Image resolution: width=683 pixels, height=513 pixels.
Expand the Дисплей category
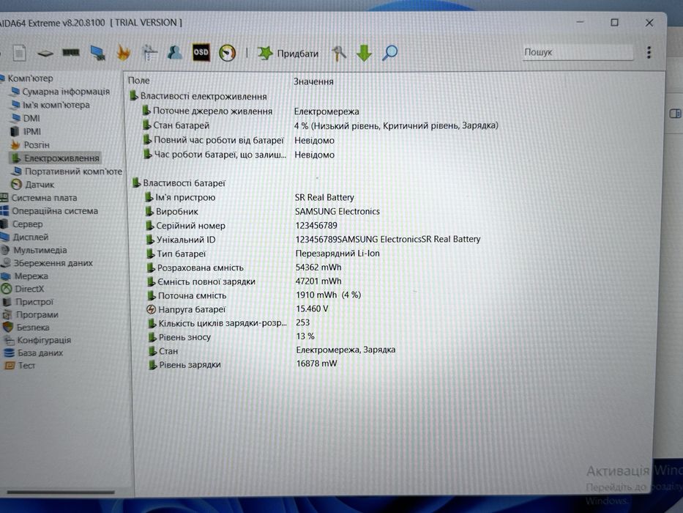point(24,237)
